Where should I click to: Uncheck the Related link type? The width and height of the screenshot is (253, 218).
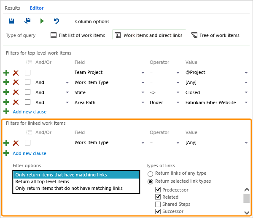158,197
